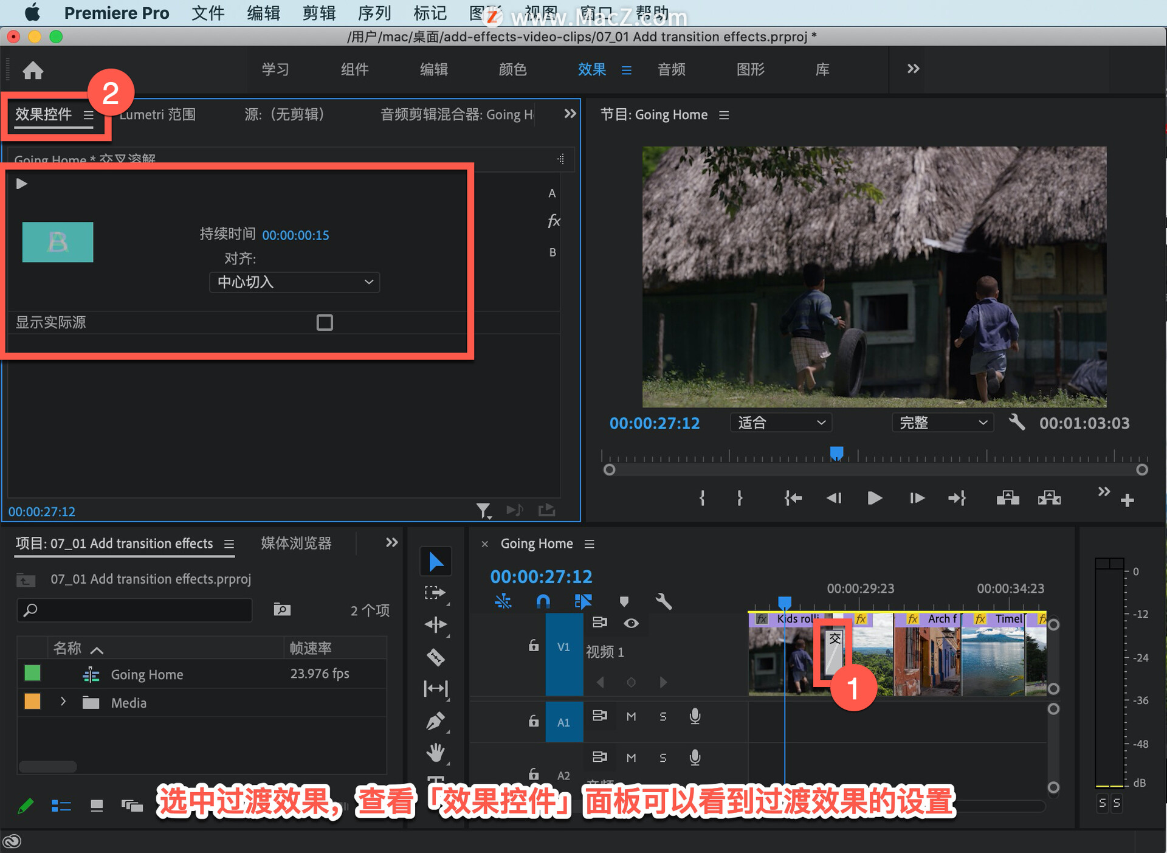Show hidden project panel tabs

pos(392,542)
